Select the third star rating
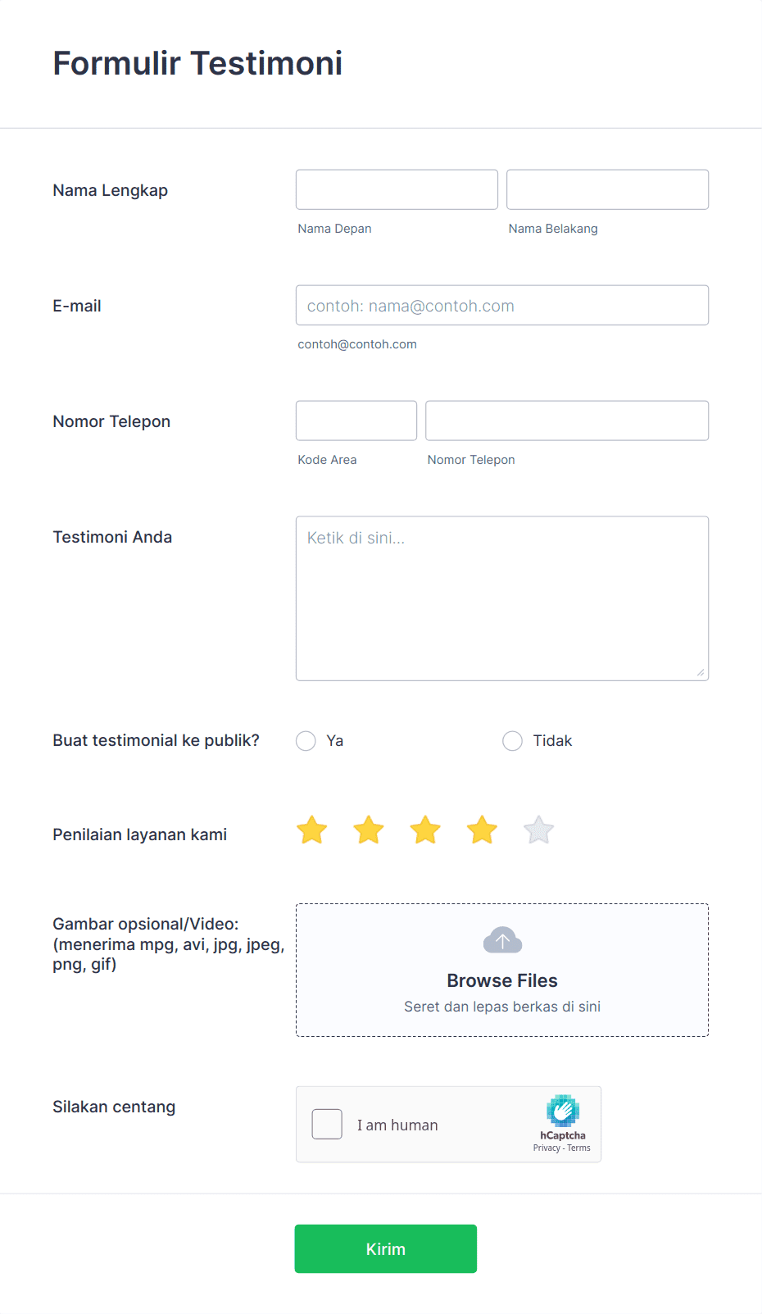This screenshot has width=762, height=1314. pyautogui.click(x=424, y=830)
